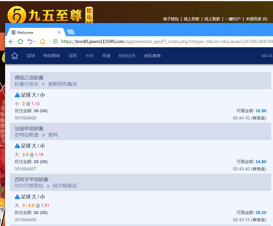273x226 pixels.
Task: Click warning icon on 史特拉斯堡 bet
Action: pos(17,146)
